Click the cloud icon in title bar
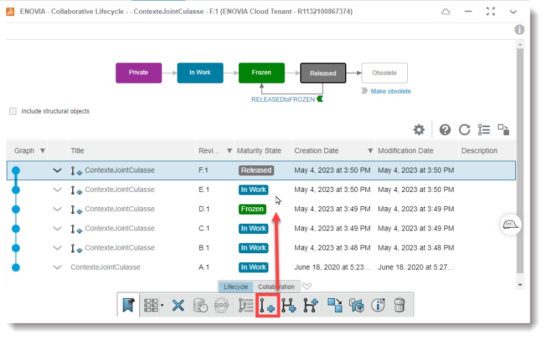This screenshot has height=339, width=546. (x=446, y=12)
